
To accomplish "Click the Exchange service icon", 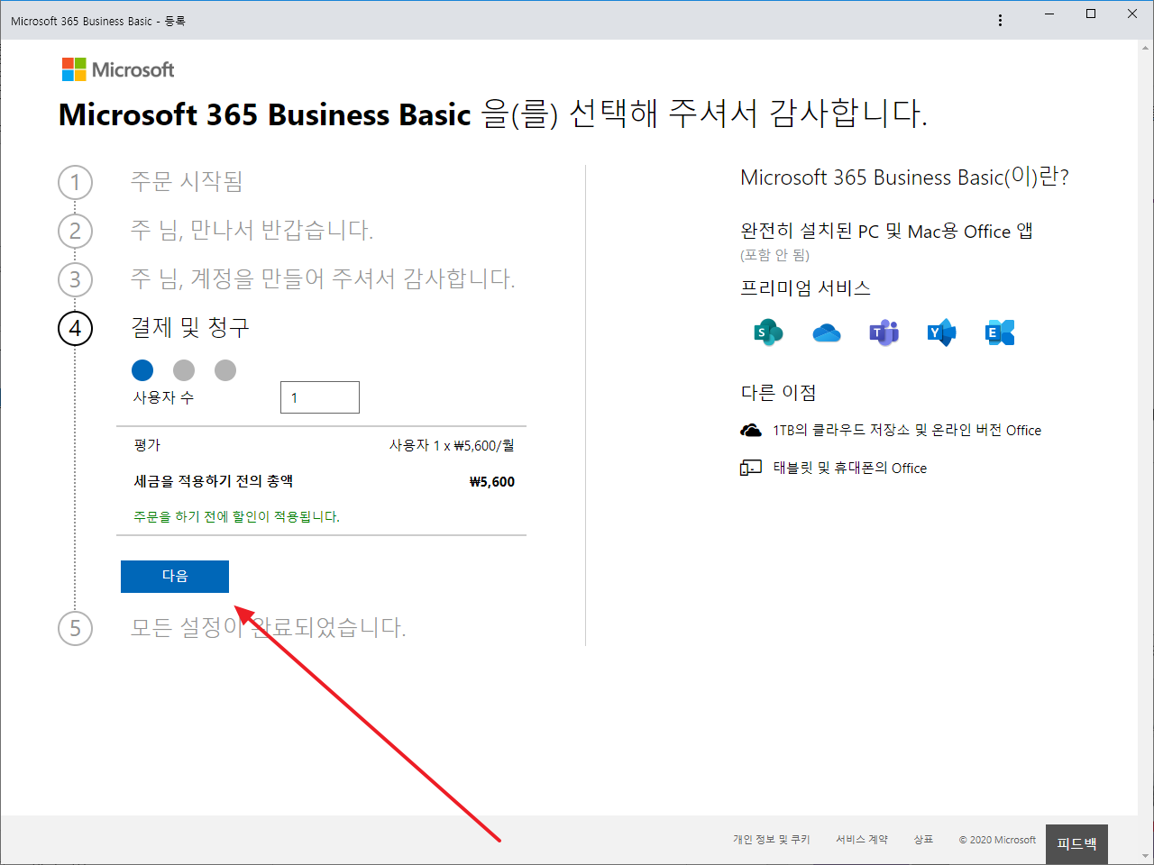I will point(1000,332).
